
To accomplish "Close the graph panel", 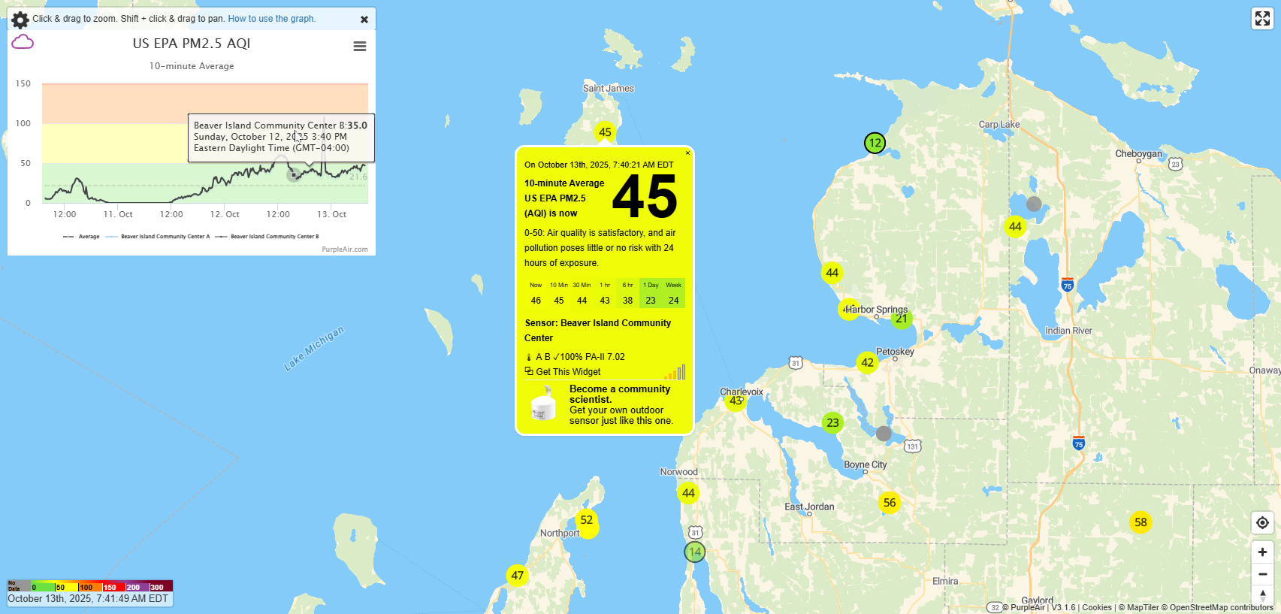I will (x=364, y=20).
